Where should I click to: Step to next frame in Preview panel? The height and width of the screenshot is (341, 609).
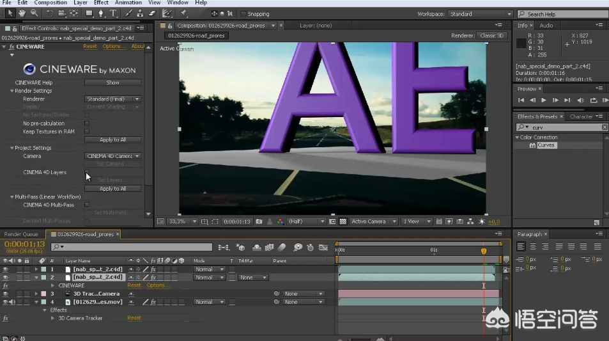[555, 100]
